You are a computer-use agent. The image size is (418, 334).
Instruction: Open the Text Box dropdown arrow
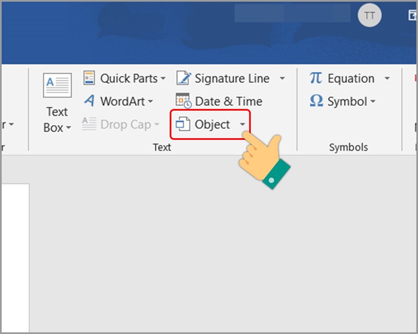(x=68, y=128)
